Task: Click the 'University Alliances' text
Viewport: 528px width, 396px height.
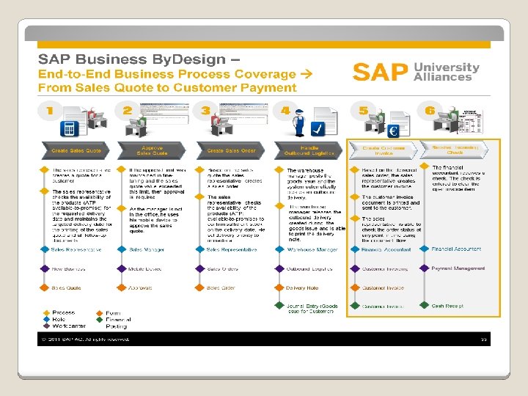Action: [x=447, y=72]
